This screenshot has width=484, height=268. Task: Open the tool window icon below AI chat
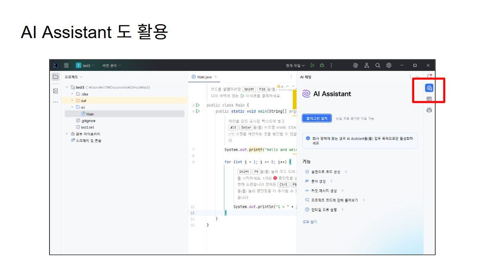pos(429,99)
